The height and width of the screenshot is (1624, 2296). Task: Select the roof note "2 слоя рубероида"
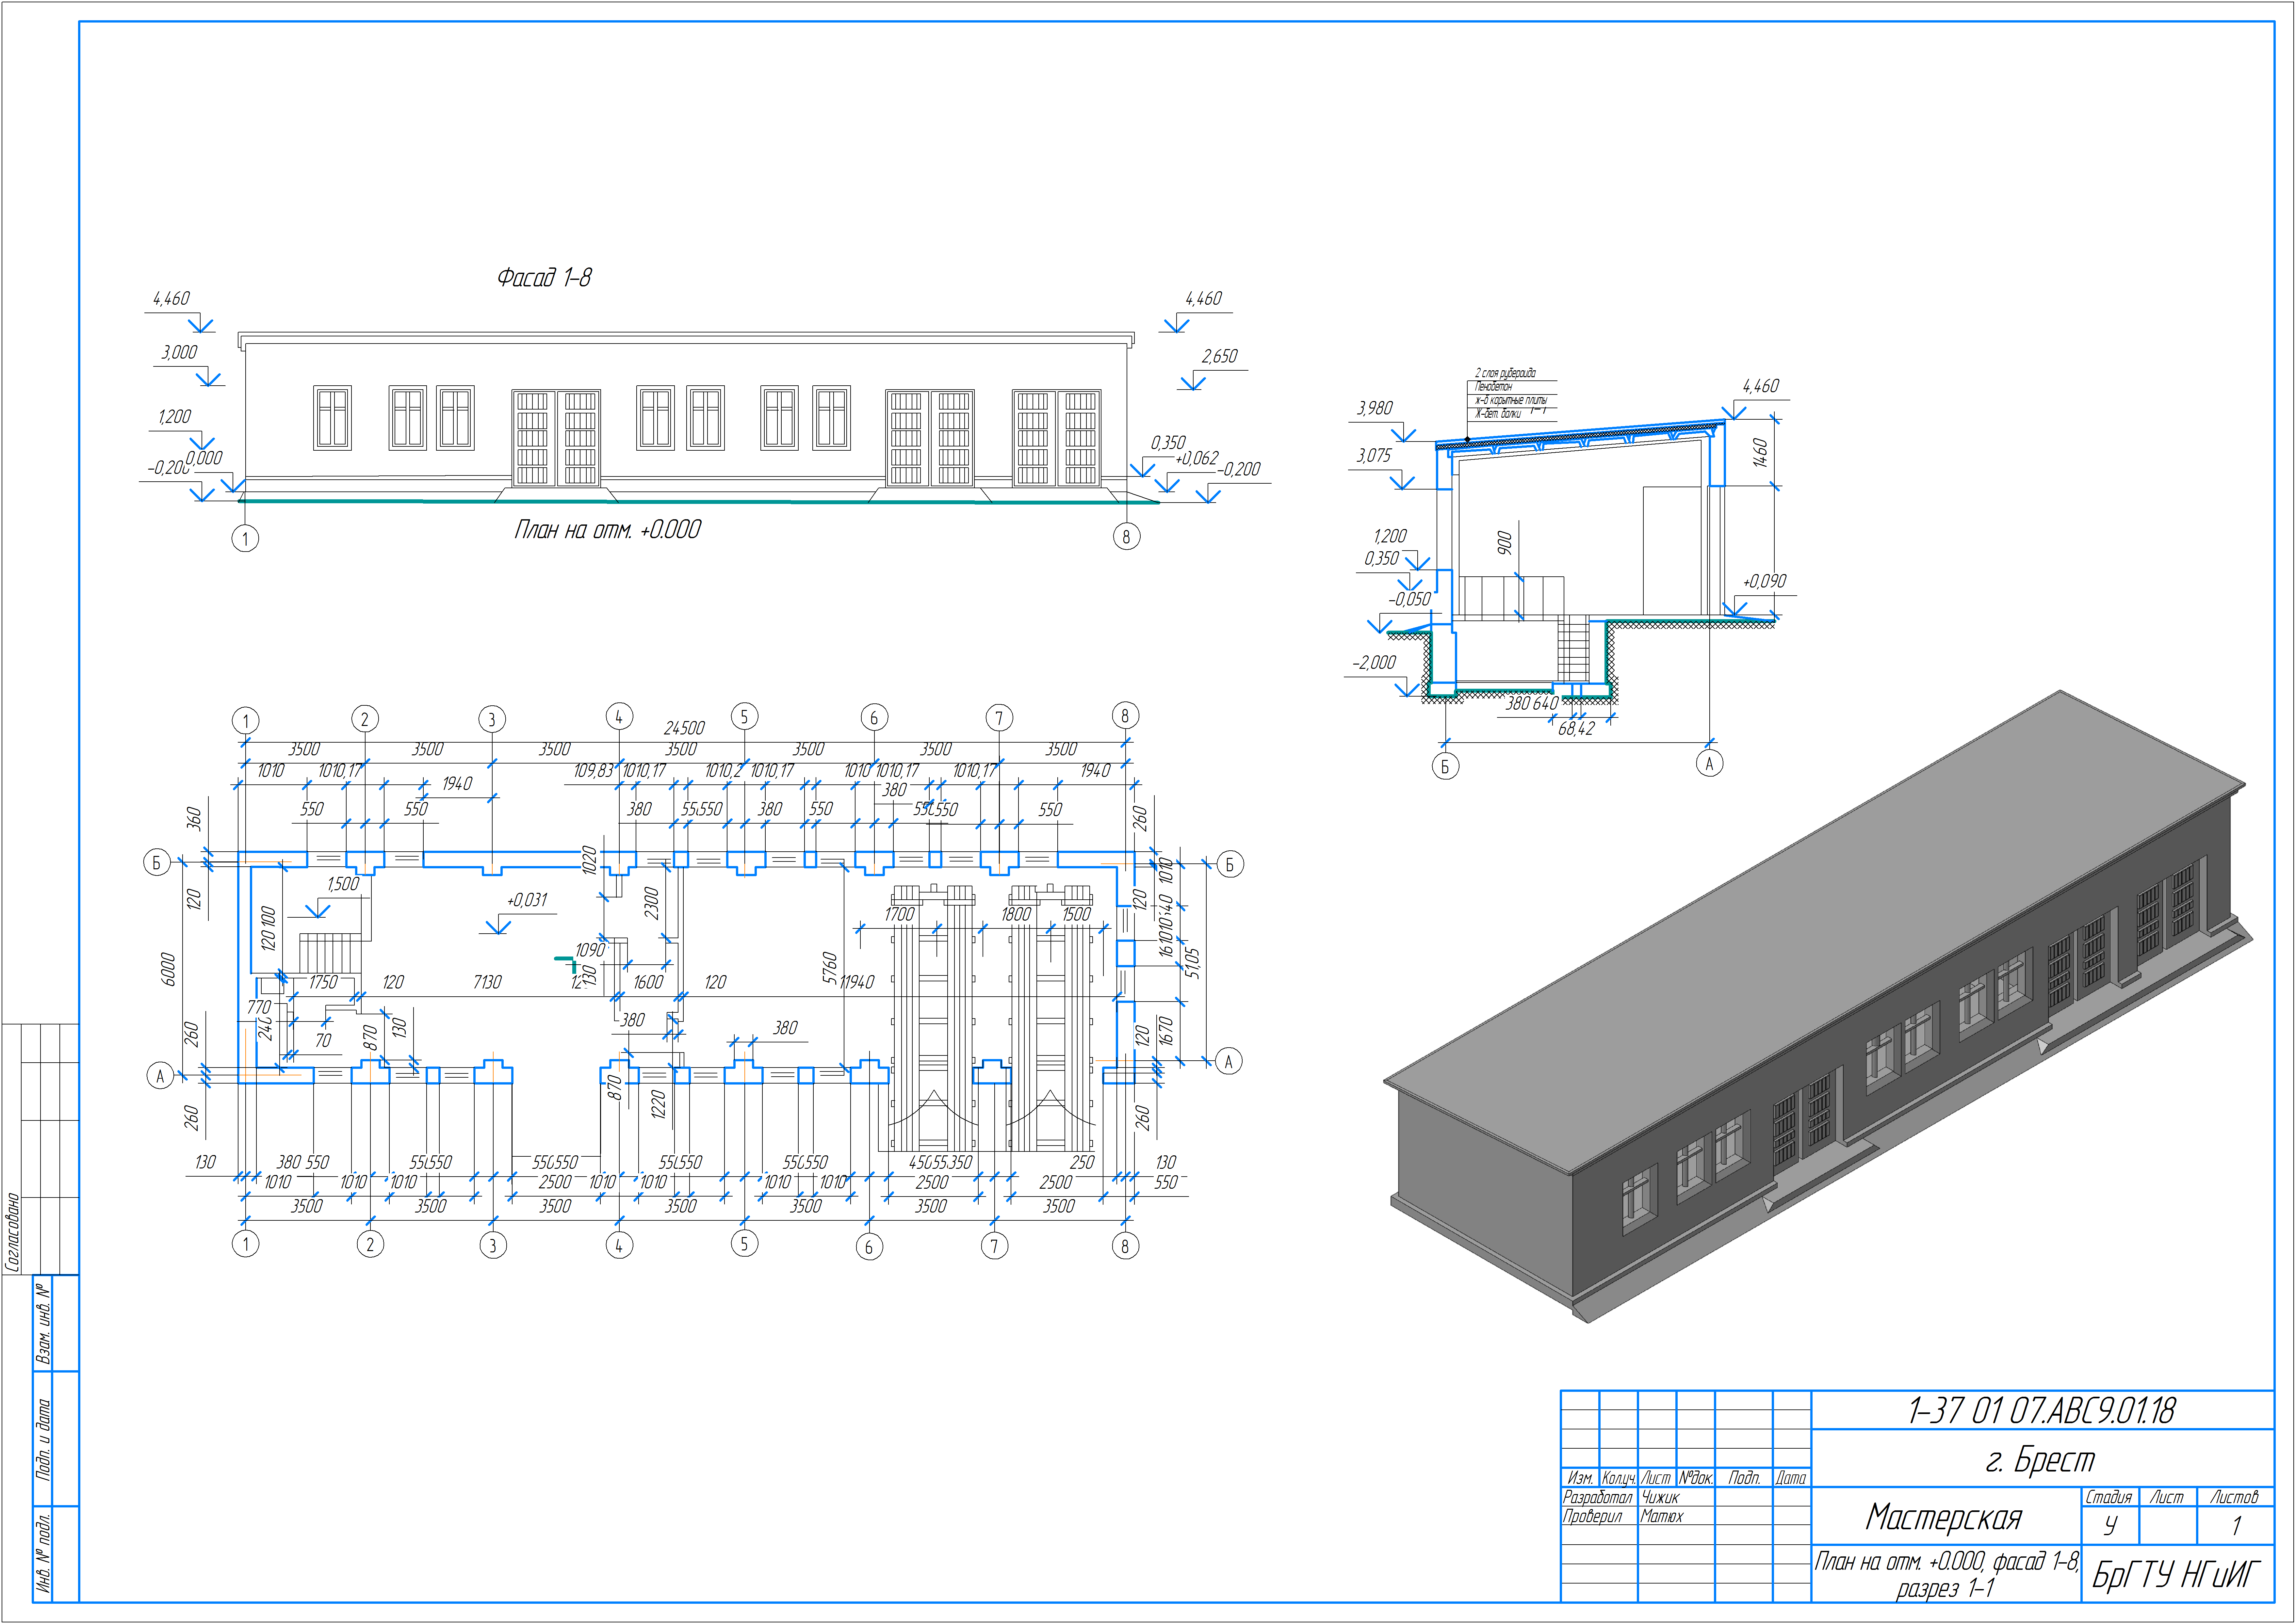pos(1505,373)
